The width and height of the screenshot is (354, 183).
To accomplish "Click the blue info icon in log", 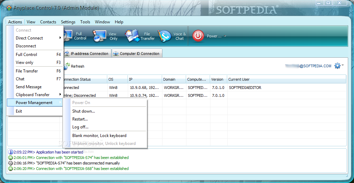I will tap(11, 152).
